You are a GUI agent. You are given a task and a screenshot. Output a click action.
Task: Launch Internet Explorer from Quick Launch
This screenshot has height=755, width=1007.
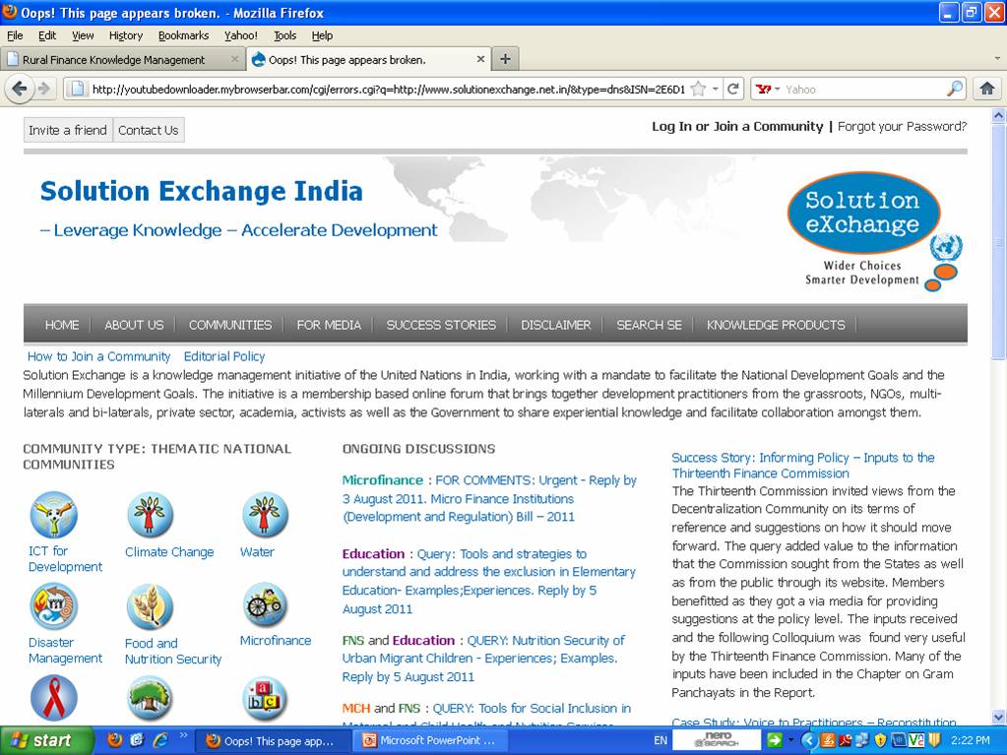[x=159, y=740]
